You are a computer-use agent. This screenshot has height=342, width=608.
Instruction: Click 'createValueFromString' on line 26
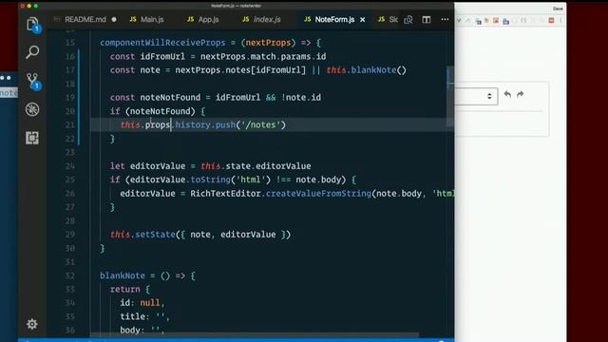click(x=318, y=194)
